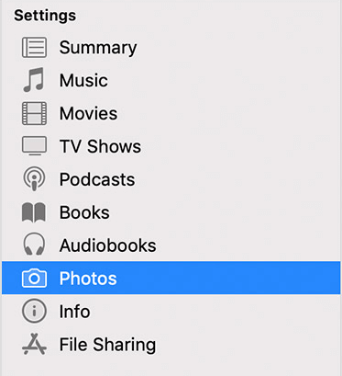Open the Summary settings section
Screen dimensions: 342x376
98,48
